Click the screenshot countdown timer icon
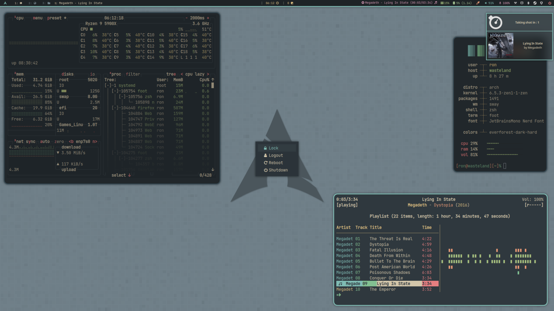 pos(496,22)
